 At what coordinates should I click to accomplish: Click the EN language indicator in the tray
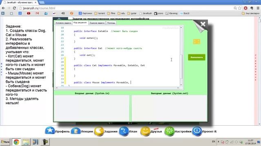(x=214, y=142)
